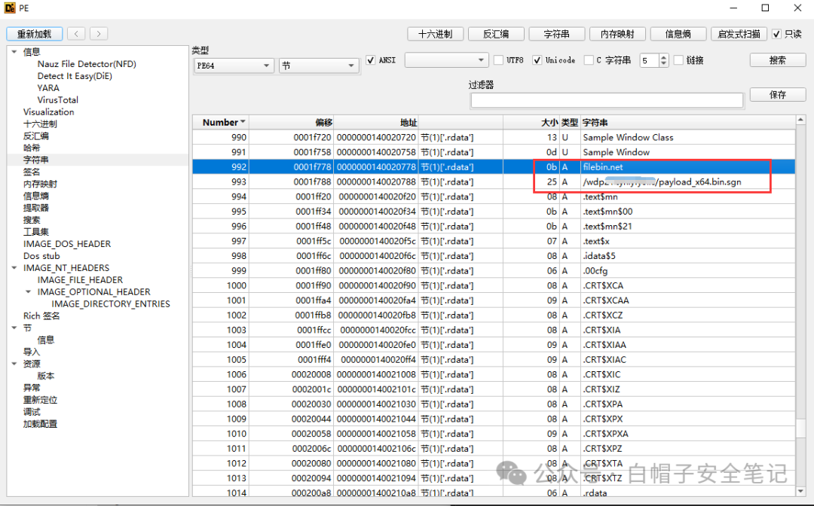814x506 pixels.
Task: Click the scrollbar up arrow of table
Action: pos(800,120)
